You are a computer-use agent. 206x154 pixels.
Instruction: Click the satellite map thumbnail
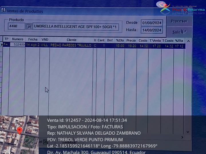click(19, 135)
